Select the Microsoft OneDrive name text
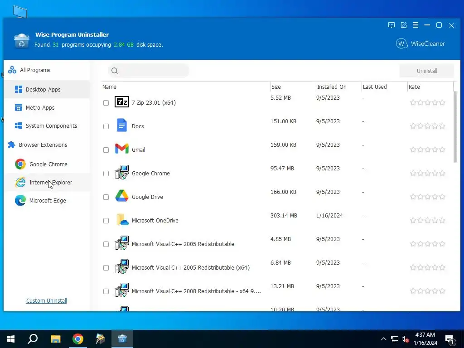The width and height of the screenshot is (464, 348). [155, 221]
